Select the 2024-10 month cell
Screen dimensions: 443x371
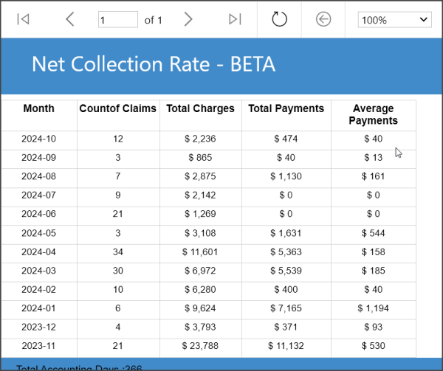click(38, 139)
